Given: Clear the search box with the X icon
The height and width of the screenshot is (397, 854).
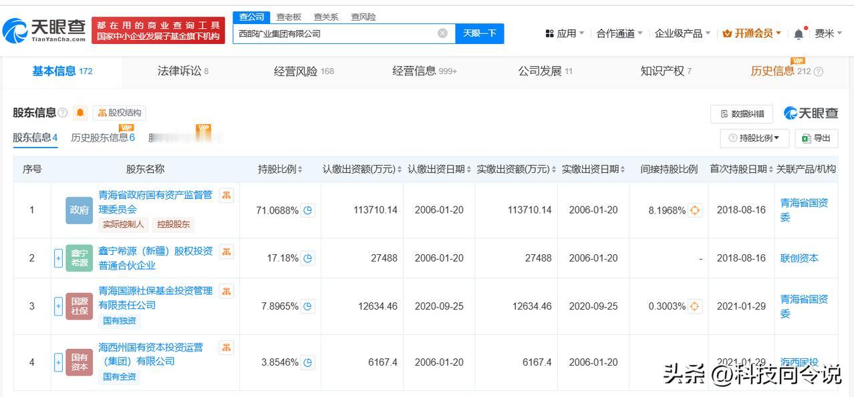Looking at the screenshot, I should pyautogui.click(x=442, y=33).
